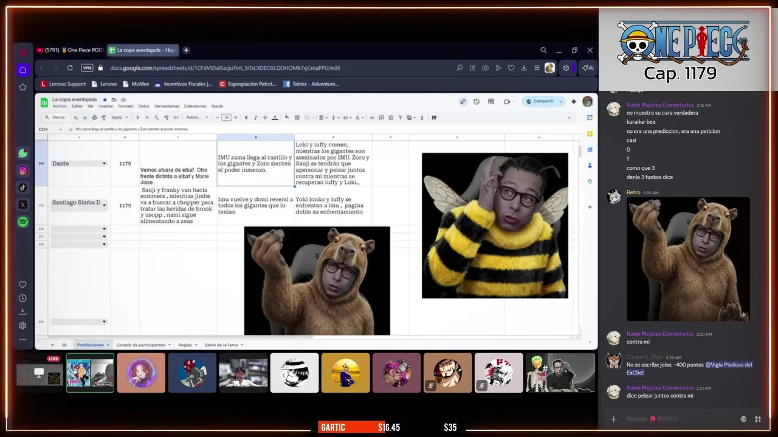This screenshot has width=778, height=437.
Task: Open the cell name box dropdown D234
Action: [x=60, y=129]
